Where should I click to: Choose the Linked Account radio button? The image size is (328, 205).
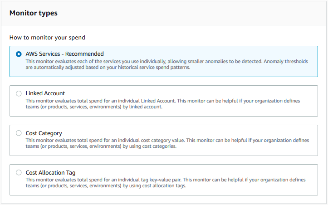coord(19,93)
